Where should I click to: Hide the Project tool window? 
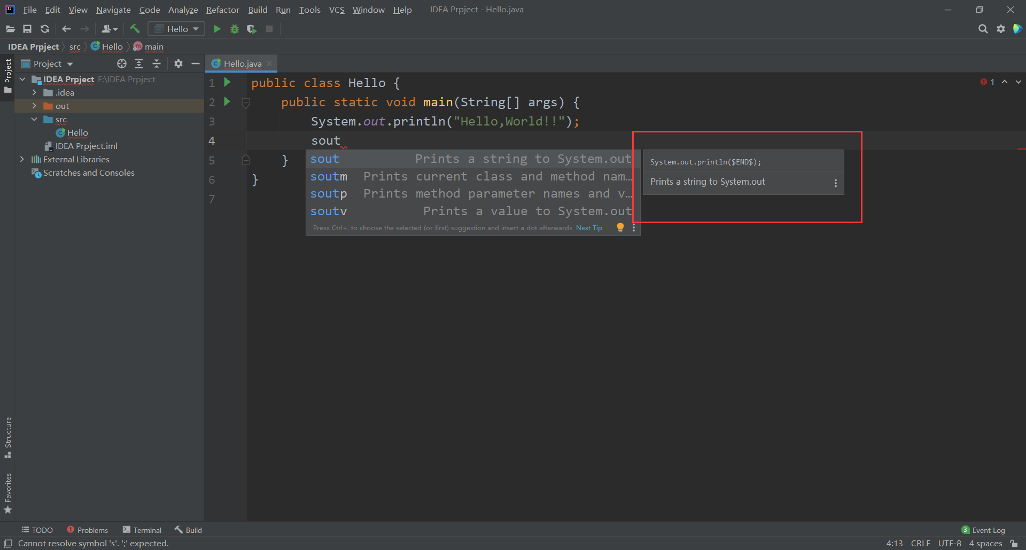(196, 64)
